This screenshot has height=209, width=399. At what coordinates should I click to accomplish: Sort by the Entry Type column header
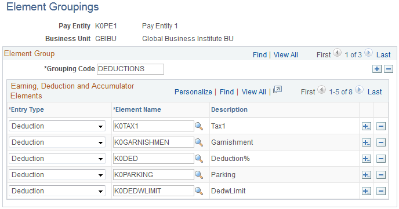tap(27, 109)
